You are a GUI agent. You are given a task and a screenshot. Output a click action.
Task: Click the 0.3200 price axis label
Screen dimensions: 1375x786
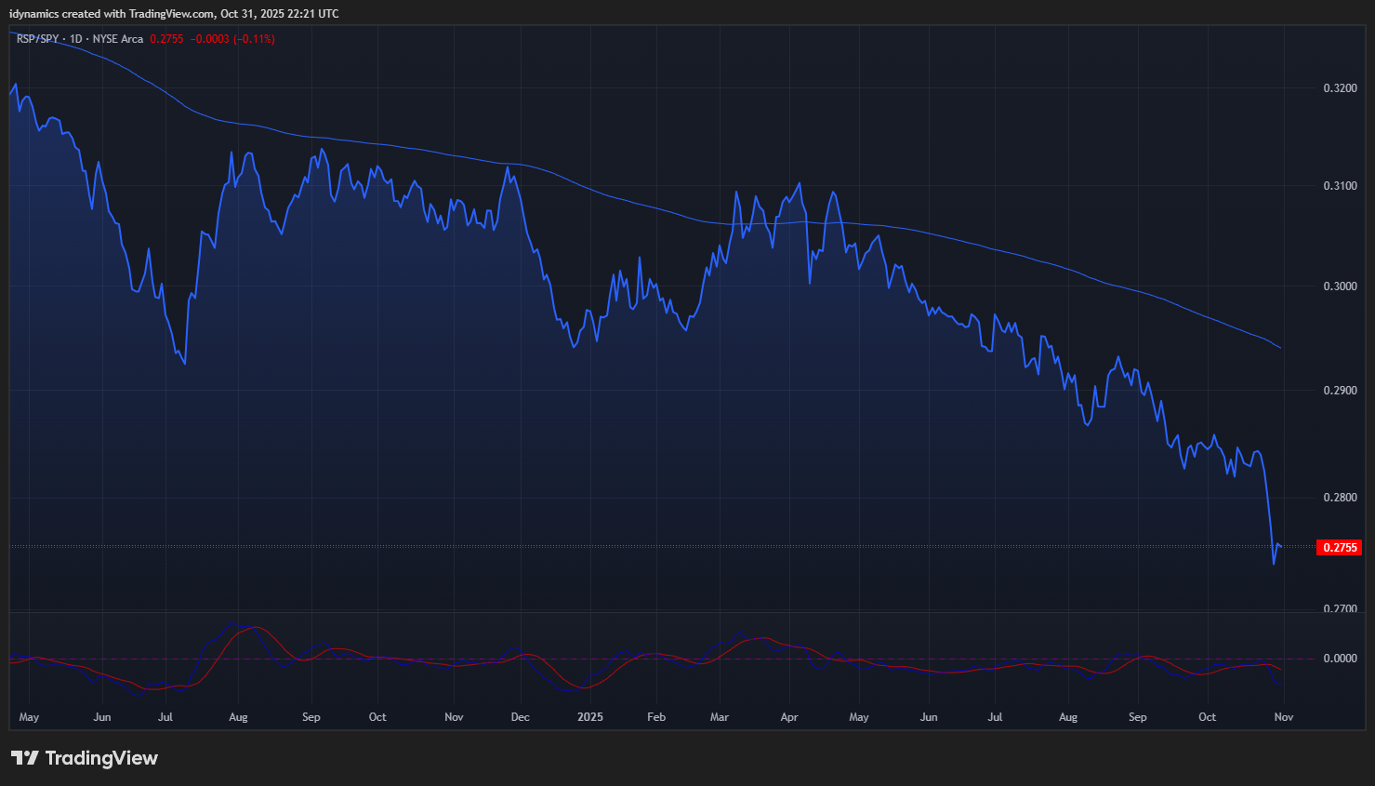pos(1340,88)
